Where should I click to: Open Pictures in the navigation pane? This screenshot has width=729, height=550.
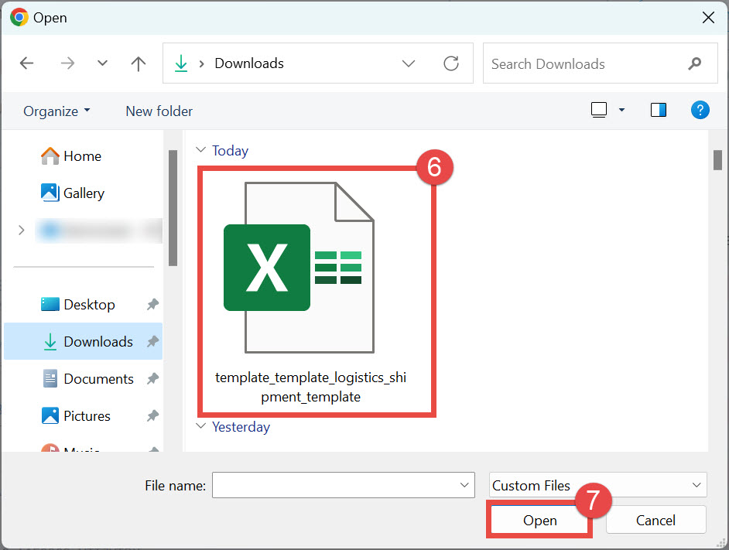pyautogui.click(x=87, y=415)
